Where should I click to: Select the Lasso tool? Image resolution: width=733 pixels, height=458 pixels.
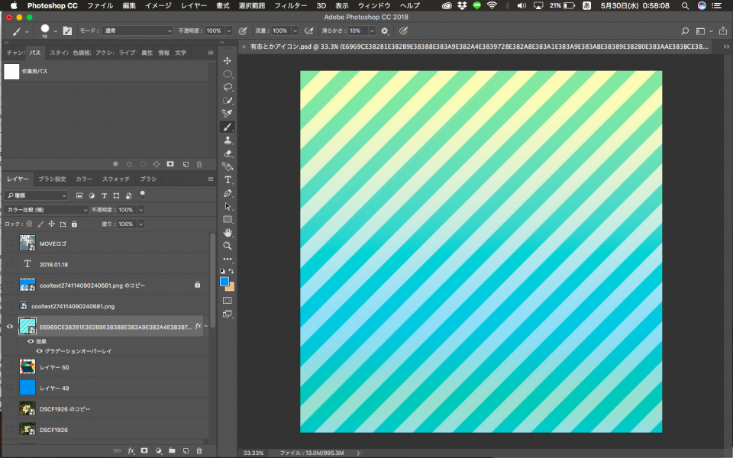click(x=228, y=87)
